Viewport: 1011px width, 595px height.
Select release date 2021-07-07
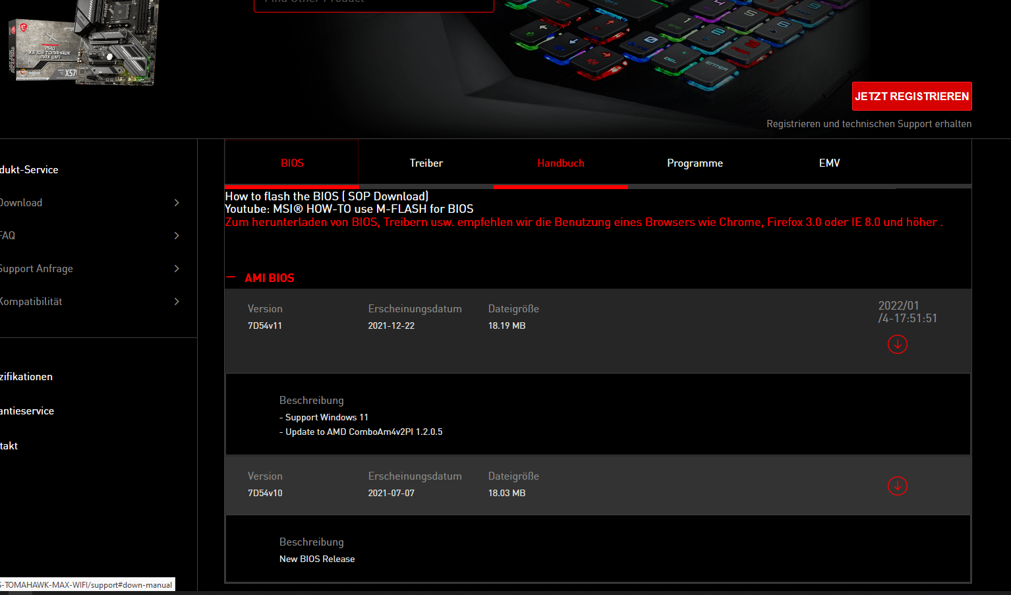pos(391,493)
